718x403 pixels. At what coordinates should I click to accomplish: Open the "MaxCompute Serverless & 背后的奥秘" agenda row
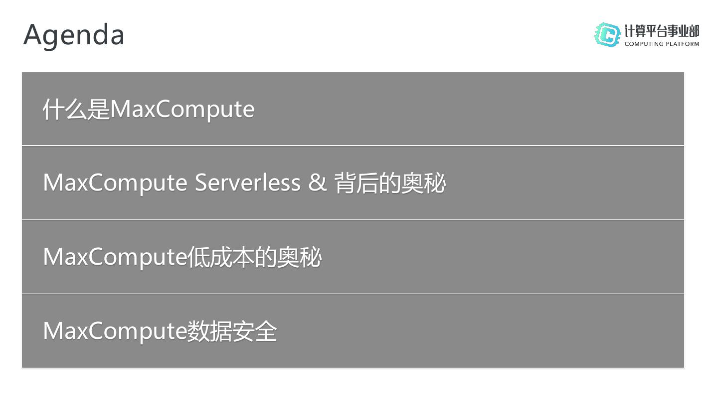click(353, 183)
